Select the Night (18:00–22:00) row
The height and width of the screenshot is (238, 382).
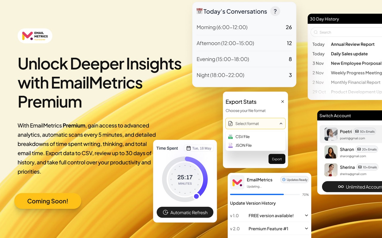(244, 75)
